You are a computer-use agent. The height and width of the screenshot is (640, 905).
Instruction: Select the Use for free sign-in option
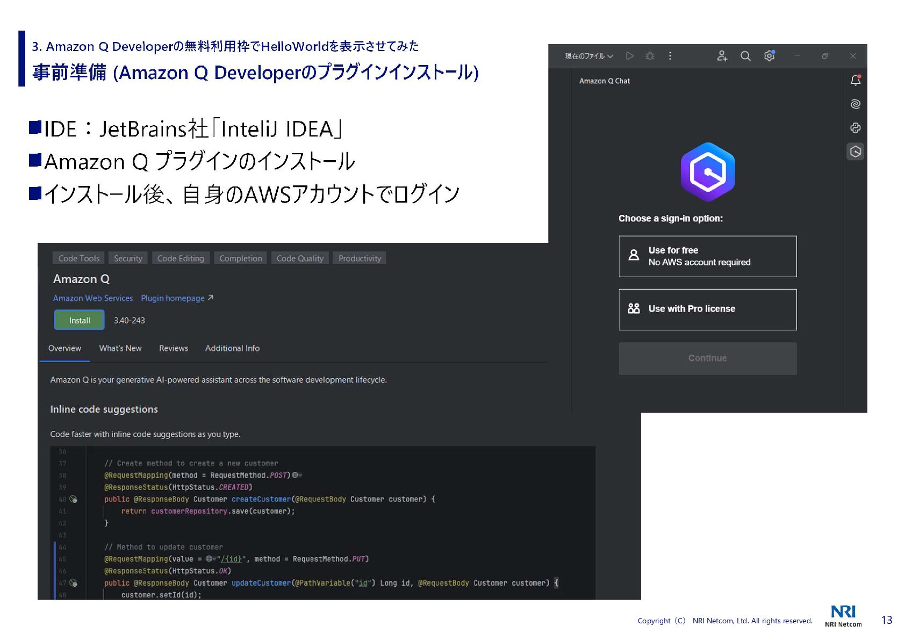coord(708,256)
